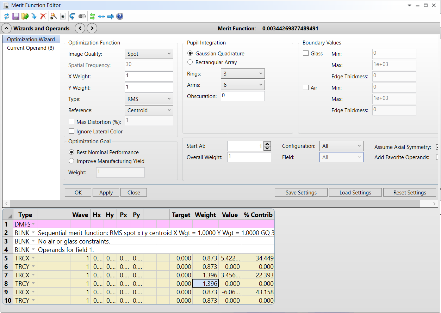This screenshot has height=313, width=441.
Task: Click the Update merit function refresh icon
Action: click(7, 16)
